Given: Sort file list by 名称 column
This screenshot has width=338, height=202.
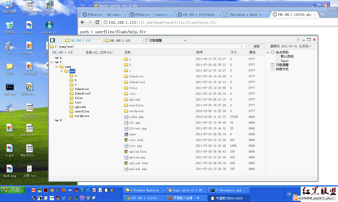Looking at the screenshot, I should pyautogui.click(x=127, y=52).
